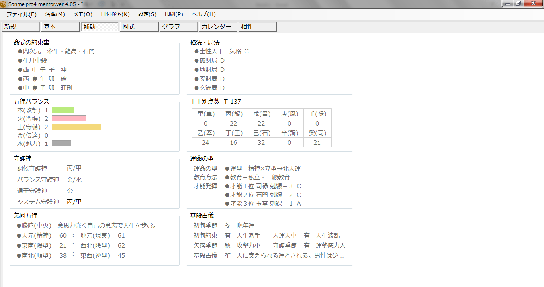Image resolution: width=544 pixels, height=287 pixels.
Task: Open the 日付検索(K) menu
Action: click(115, 14)
